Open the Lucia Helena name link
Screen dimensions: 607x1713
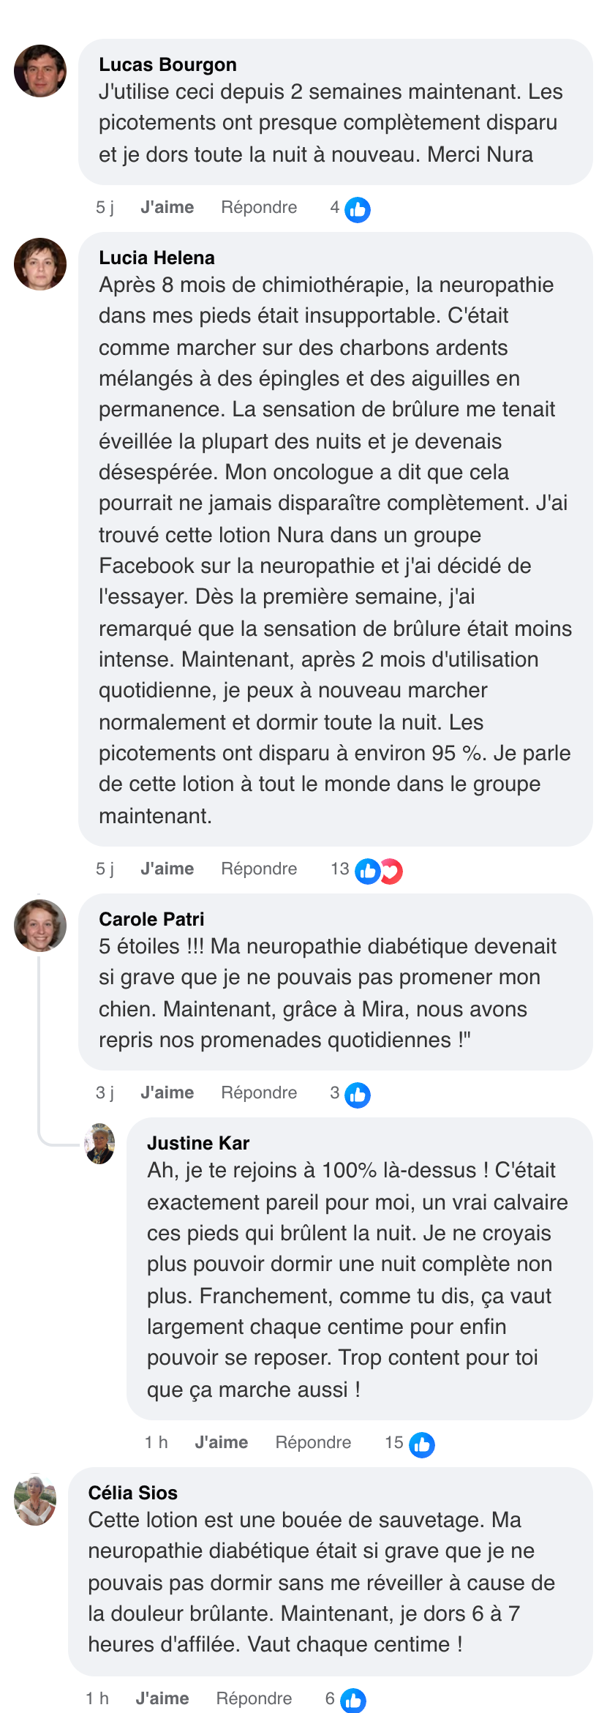pyautogui.click(x=157, y=258)
